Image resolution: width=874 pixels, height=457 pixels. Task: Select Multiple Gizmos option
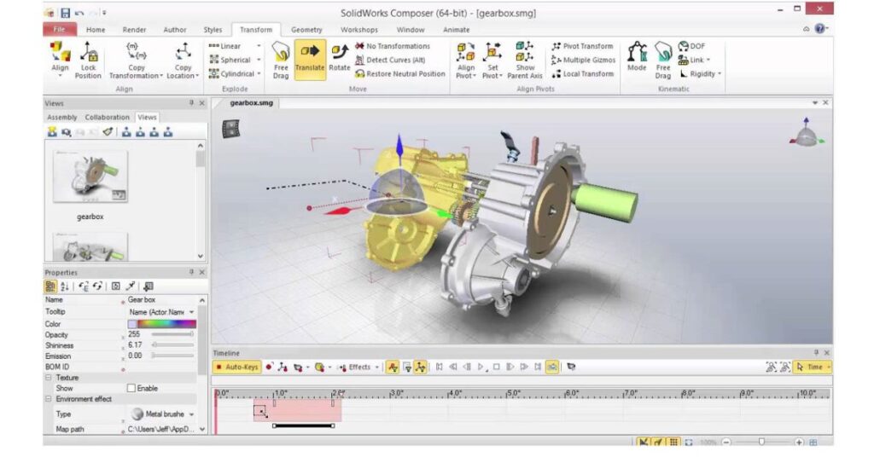584,61
